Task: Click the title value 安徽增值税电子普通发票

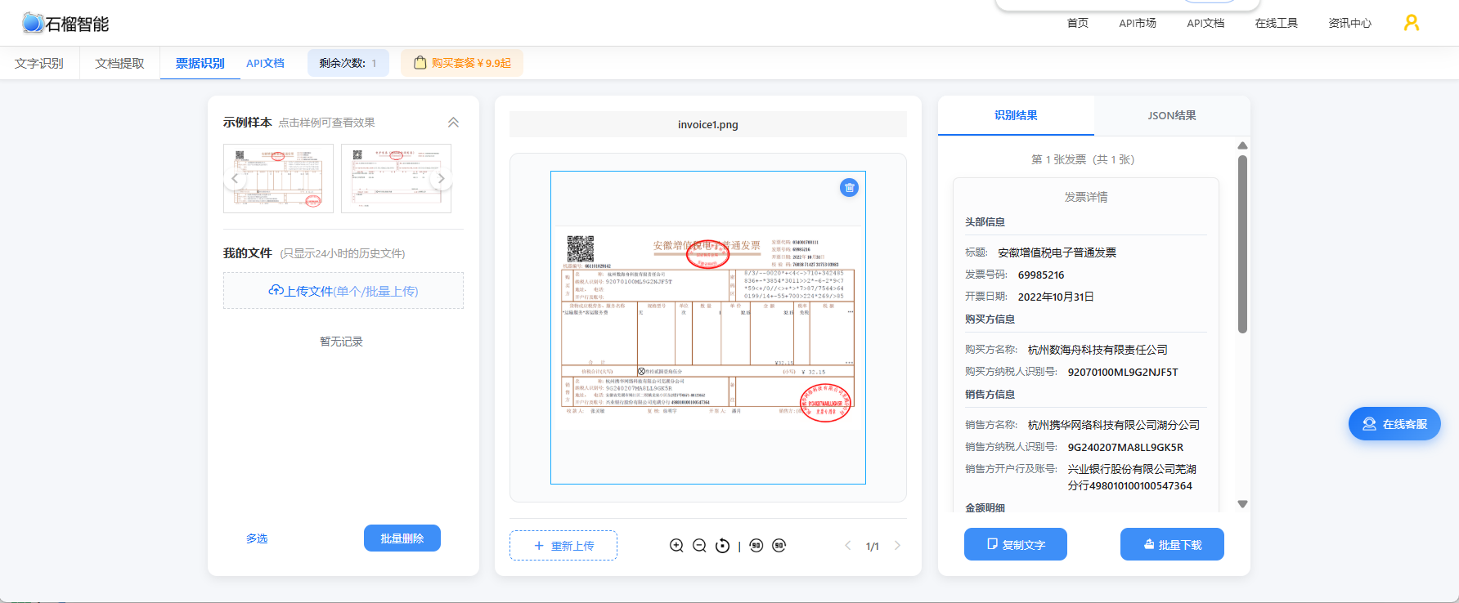Action: coord(1057,253)
